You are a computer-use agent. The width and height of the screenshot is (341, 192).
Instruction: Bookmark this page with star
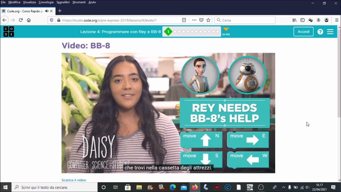tap(208, 20)
